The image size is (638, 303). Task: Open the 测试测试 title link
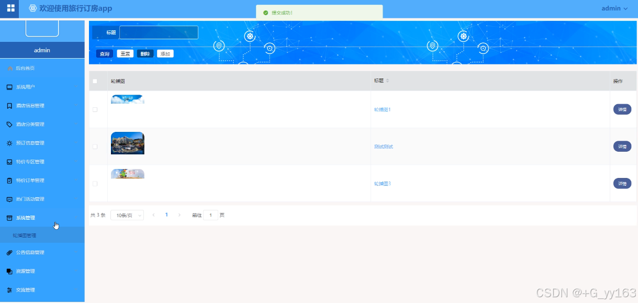coord(384,147)
